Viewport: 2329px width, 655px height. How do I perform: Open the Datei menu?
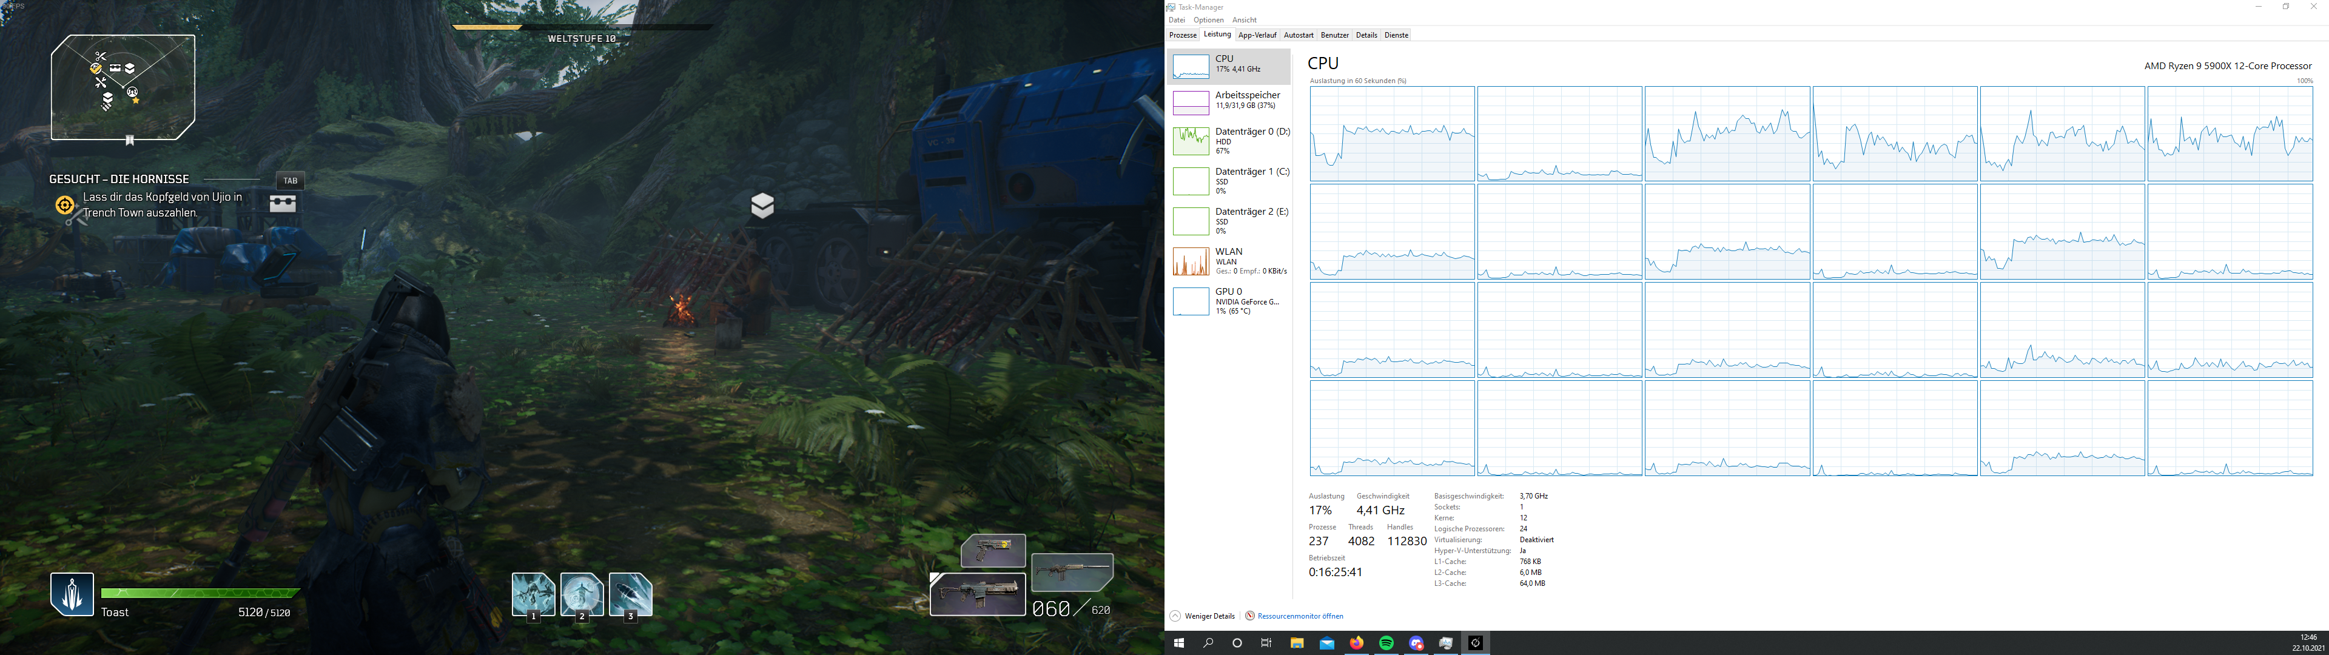point(1176,20)
